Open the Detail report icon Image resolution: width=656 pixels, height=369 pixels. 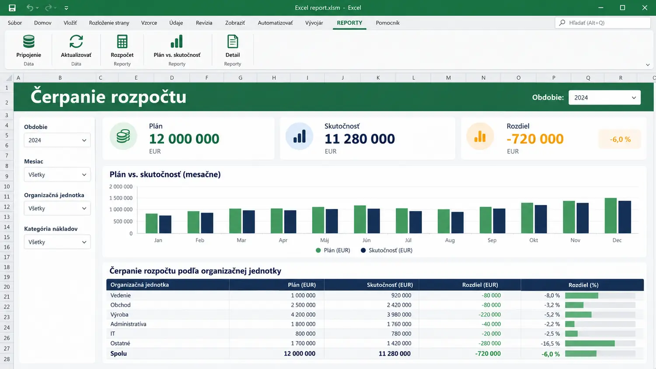point(233,42)
